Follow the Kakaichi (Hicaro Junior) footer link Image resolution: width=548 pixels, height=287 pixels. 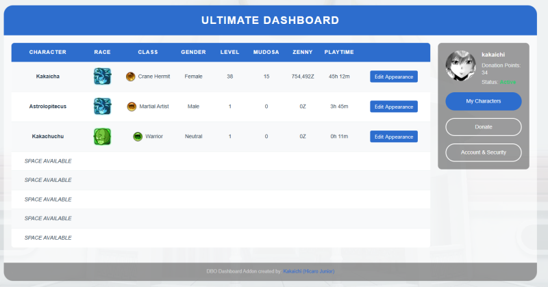(x=309, y=271)
